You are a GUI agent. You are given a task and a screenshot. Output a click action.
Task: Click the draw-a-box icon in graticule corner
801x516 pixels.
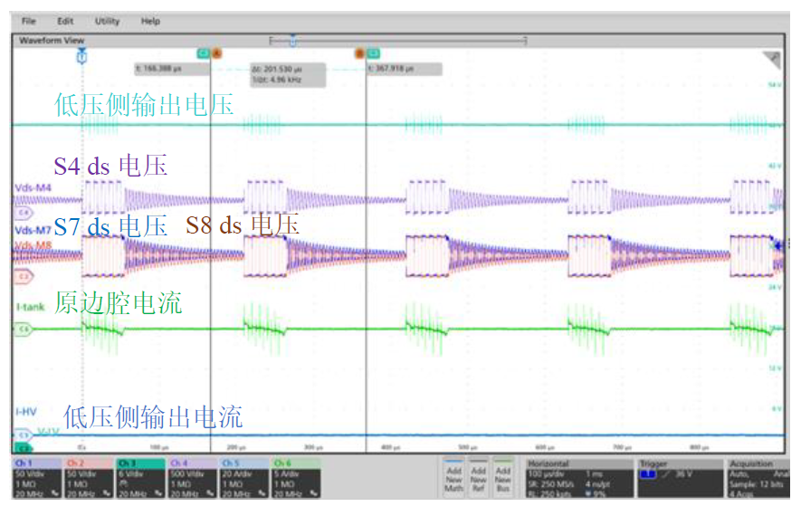pyautogui.click(x=770, y=61)
